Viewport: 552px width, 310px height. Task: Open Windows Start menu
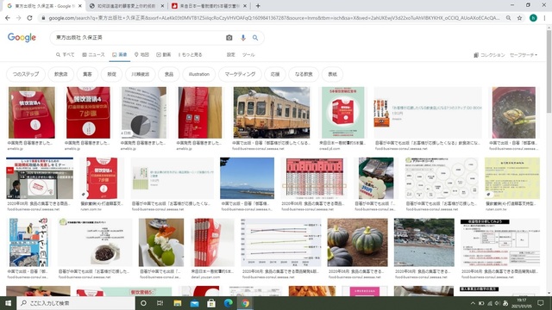click(8, 303)
